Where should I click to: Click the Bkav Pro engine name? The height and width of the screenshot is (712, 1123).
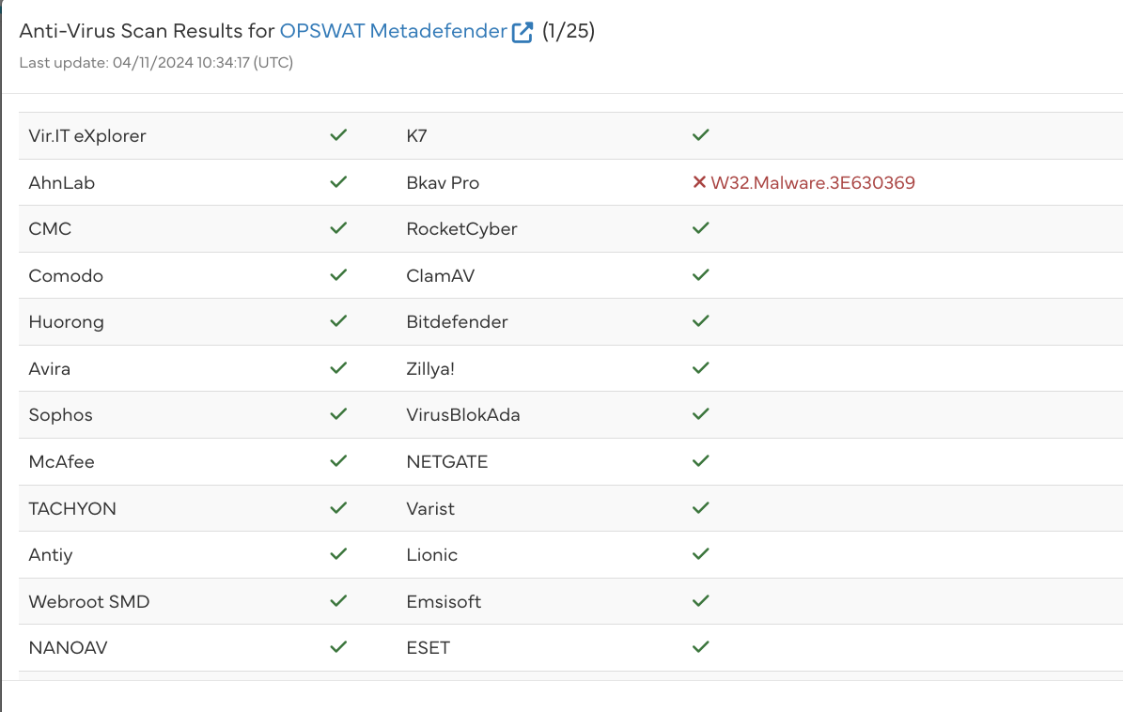pyautogui.click(x=443, y=182)
